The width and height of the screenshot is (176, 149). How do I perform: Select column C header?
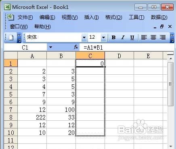coord(90,56)
